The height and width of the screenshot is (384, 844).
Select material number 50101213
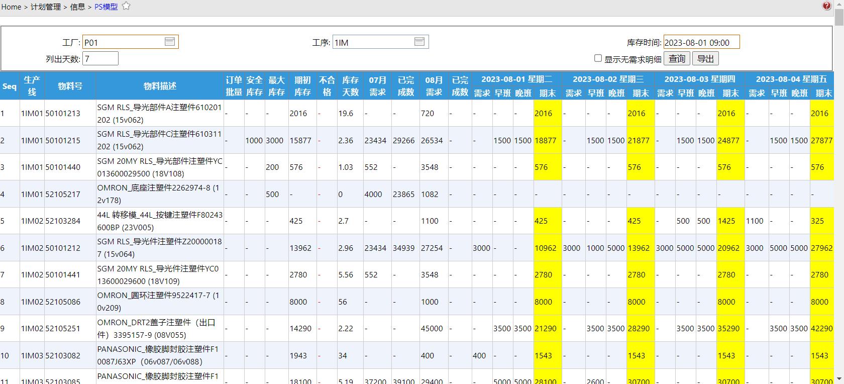63,113
